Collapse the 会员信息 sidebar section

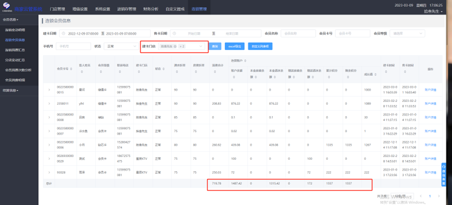[10, 20]
